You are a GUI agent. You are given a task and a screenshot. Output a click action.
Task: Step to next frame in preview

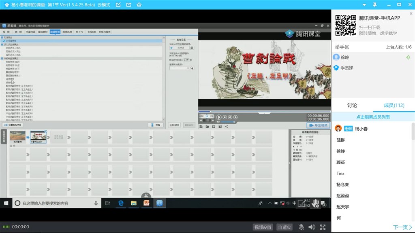[x=235, y=117]
